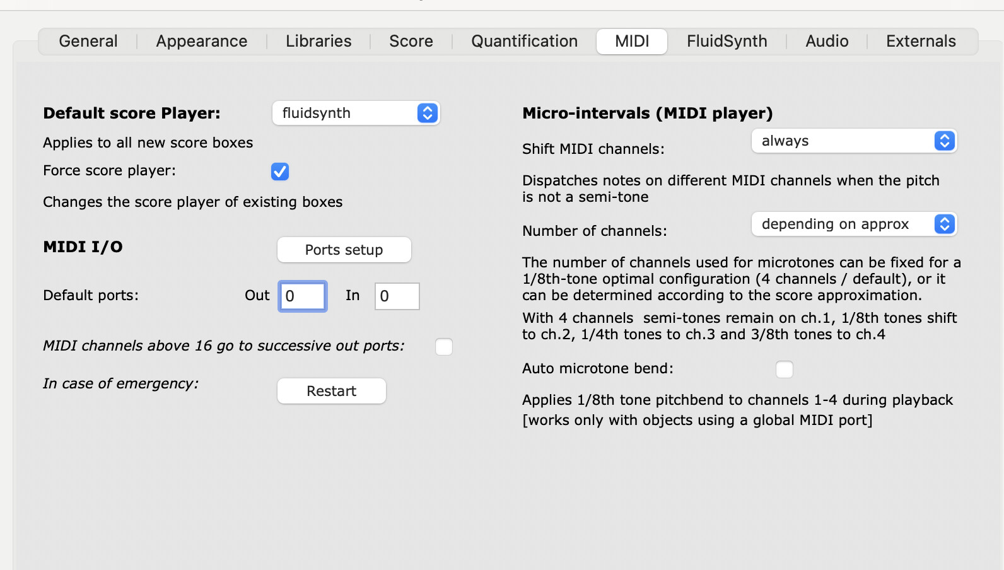Uncheck the Force score player checkbox

(280, 172)
